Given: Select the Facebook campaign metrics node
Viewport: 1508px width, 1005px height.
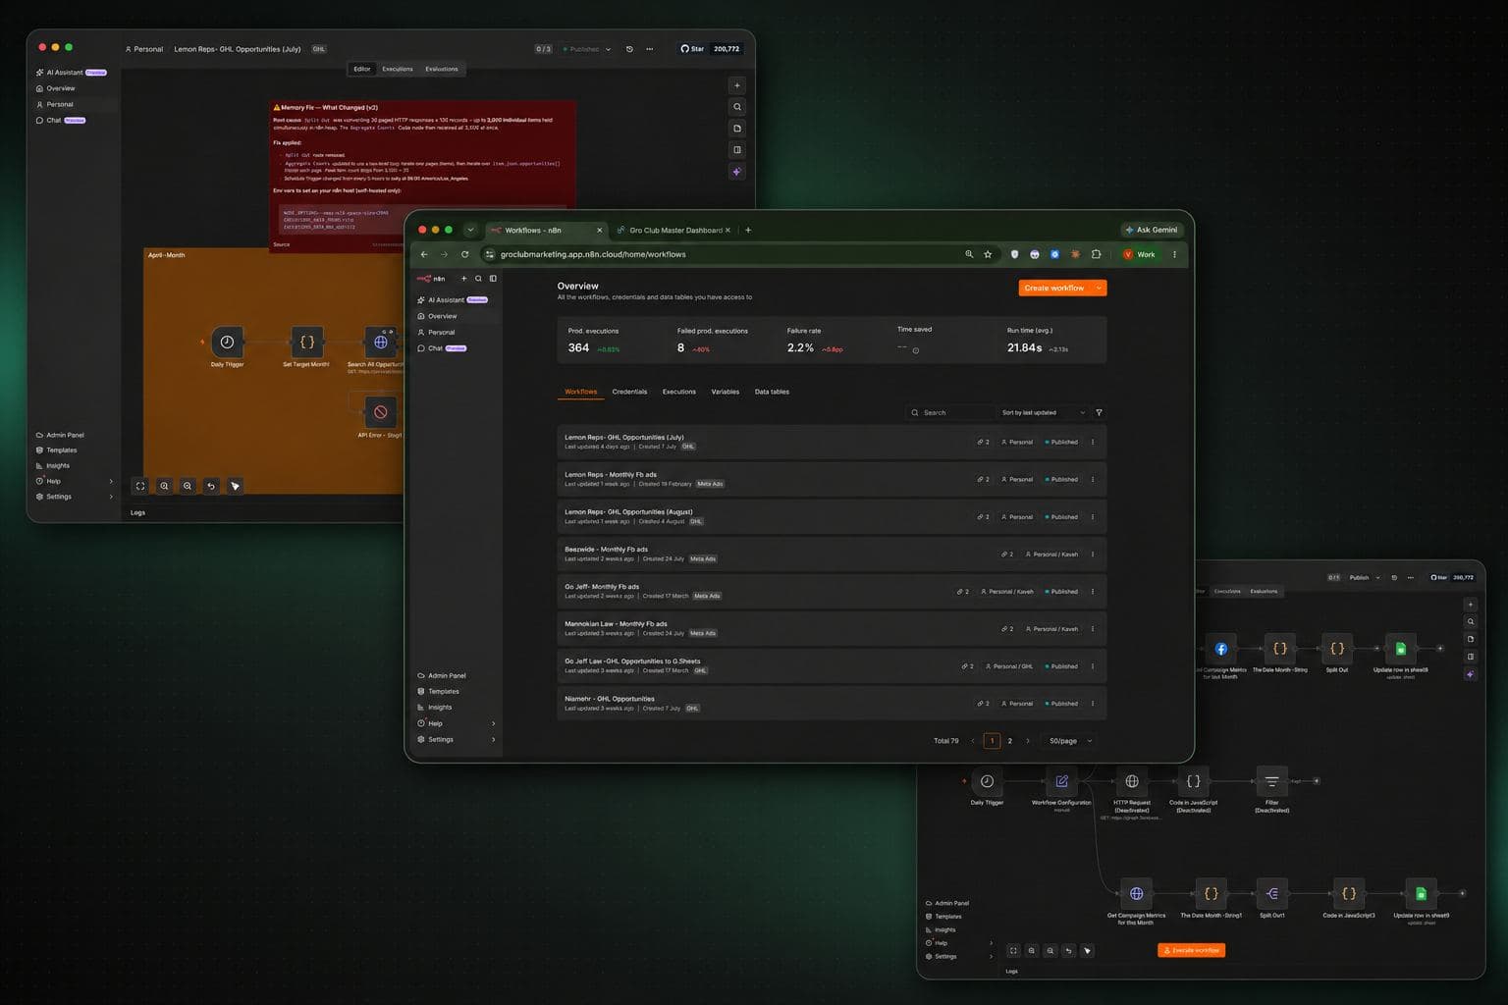Looking at the screenshot, I should 1221,649.
